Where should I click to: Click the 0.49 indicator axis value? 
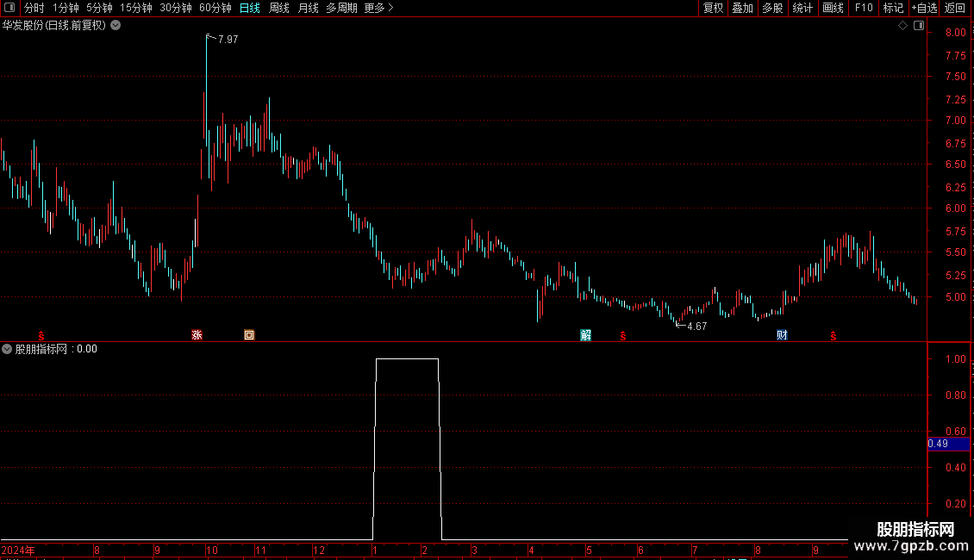(938, 444)
